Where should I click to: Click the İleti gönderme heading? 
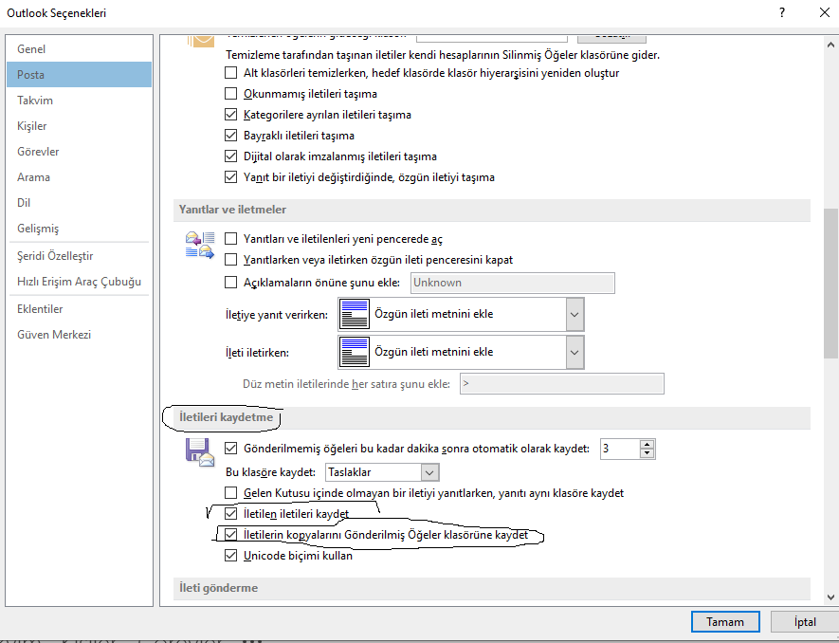point(218,588)
